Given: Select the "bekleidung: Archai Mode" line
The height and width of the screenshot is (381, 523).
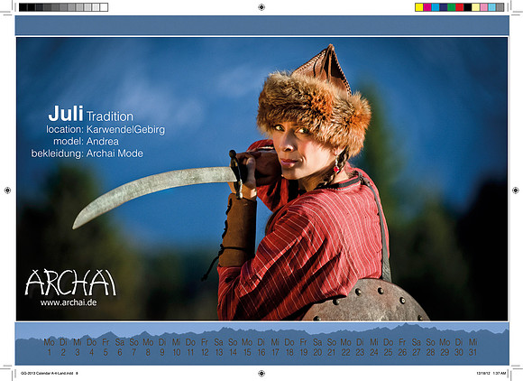Looking at the screenshot, I should click(87, 153).
